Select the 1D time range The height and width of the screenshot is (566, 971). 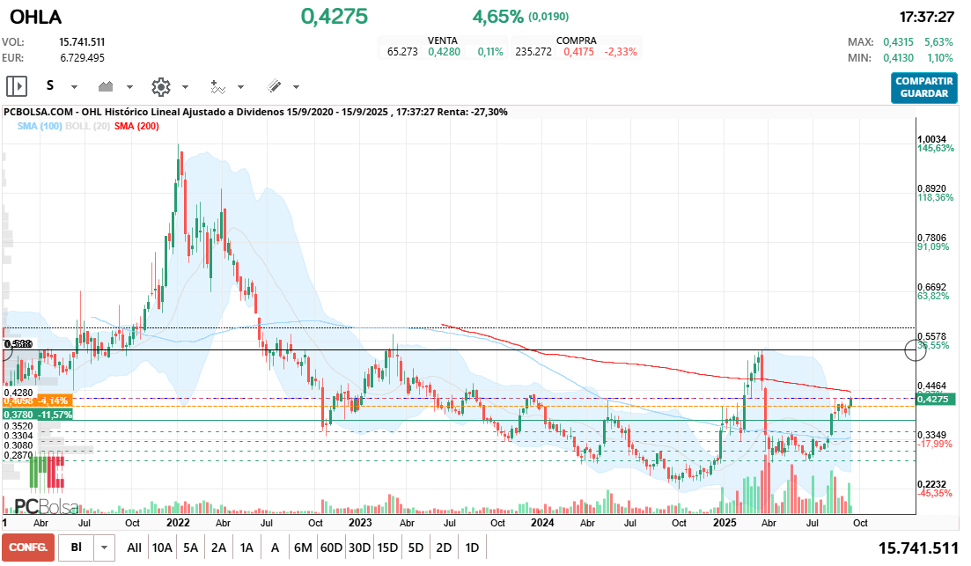point(472,548)
